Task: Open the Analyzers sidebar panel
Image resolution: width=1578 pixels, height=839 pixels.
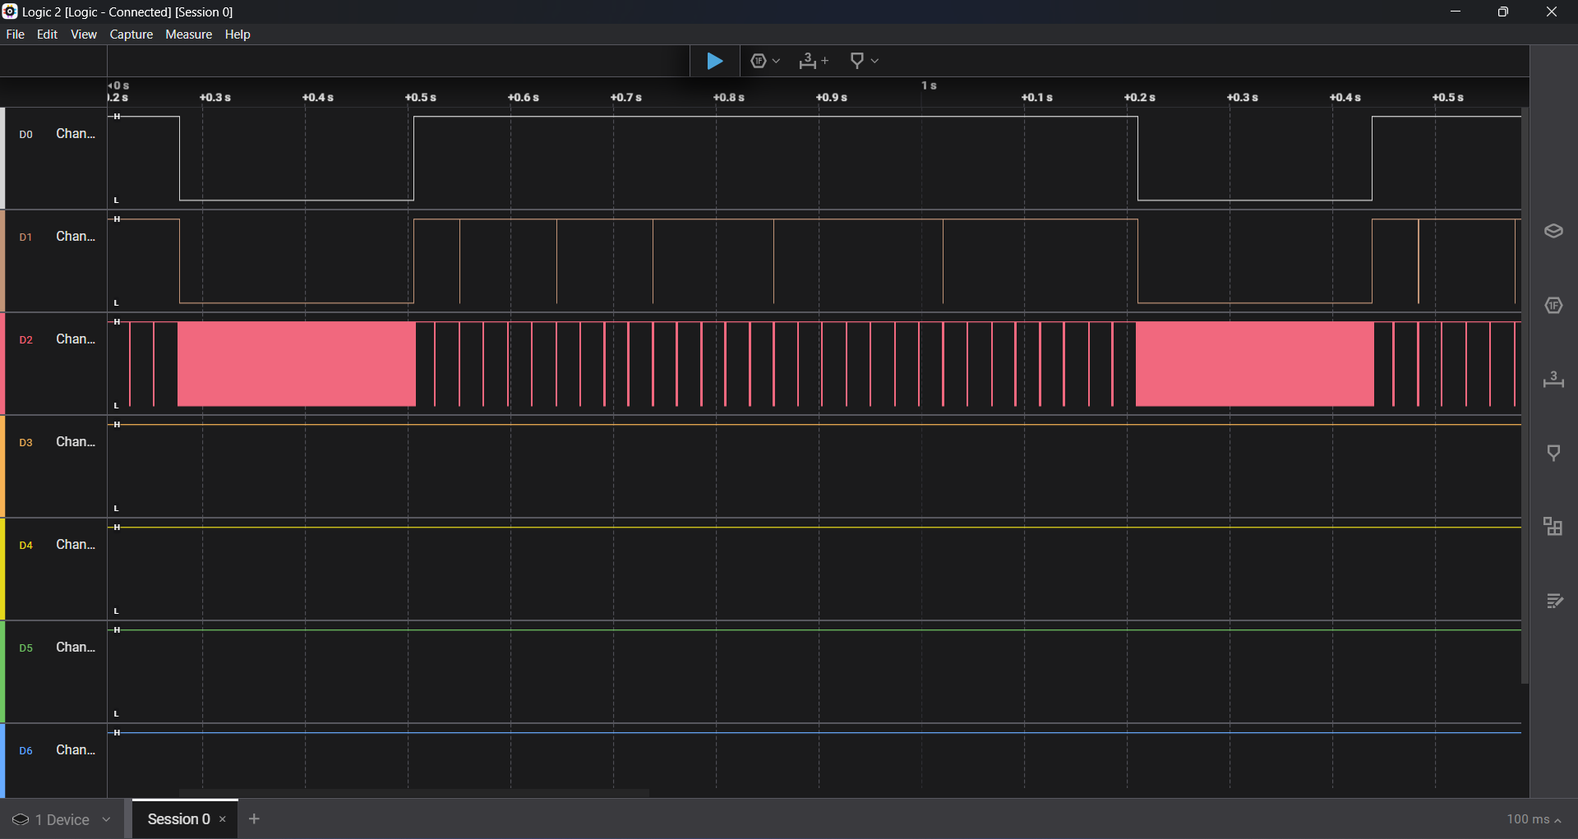Action: click(1553, 305)
